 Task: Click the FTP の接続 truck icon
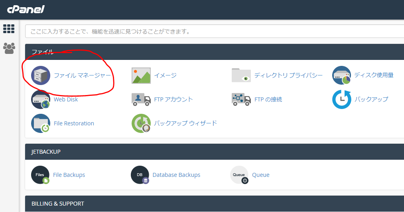(x=241, y=99)
